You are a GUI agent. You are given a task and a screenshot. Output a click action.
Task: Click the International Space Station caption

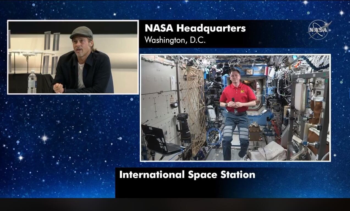[187, 175]
